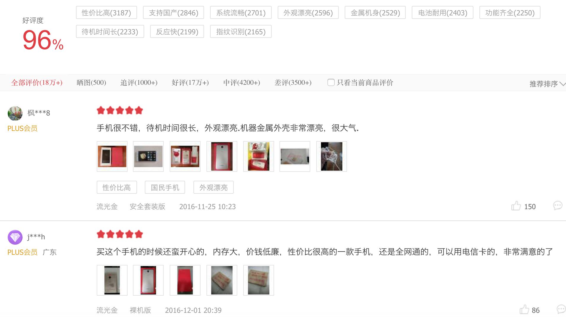Open 差评(3500+) tab

tap(293, 83)
